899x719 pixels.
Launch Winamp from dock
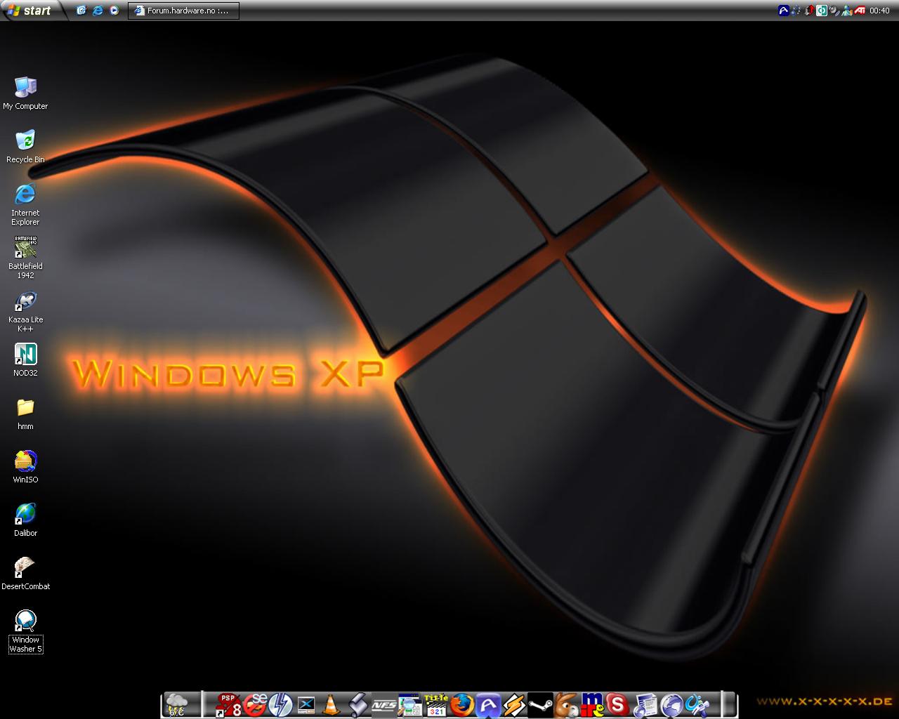pyautogui.click(x=514, y=704)
